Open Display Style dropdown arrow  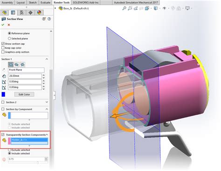click(x=160, y=8)
